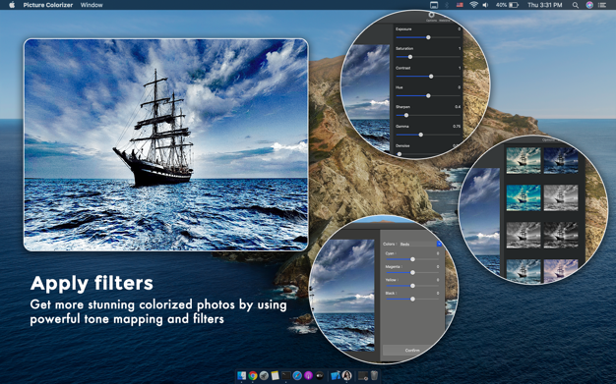
Task: Open the Picture Colorizer app menu
Action: (x=48, y=5)
